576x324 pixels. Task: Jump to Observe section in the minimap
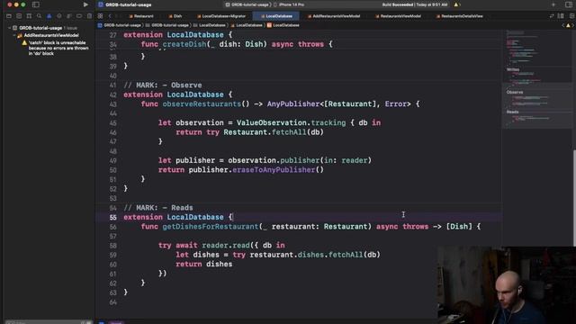pyautogui.click(x=514, y=92)
